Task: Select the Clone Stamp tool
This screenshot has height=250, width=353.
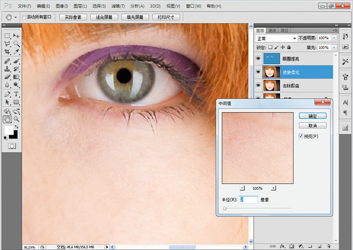Action: coord(7,68)
